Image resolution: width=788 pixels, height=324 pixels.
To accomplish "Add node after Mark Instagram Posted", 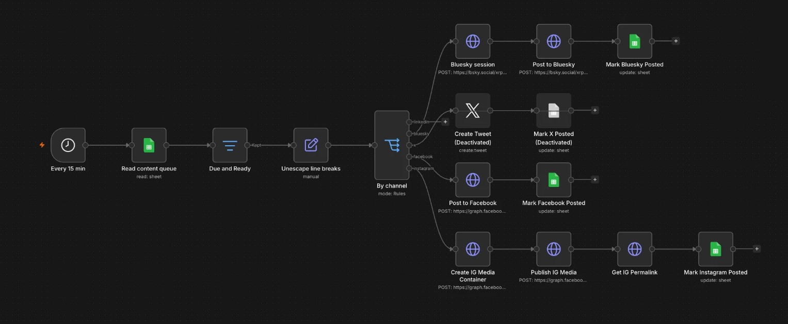I will pyautogui.click(x=757, y=249).
